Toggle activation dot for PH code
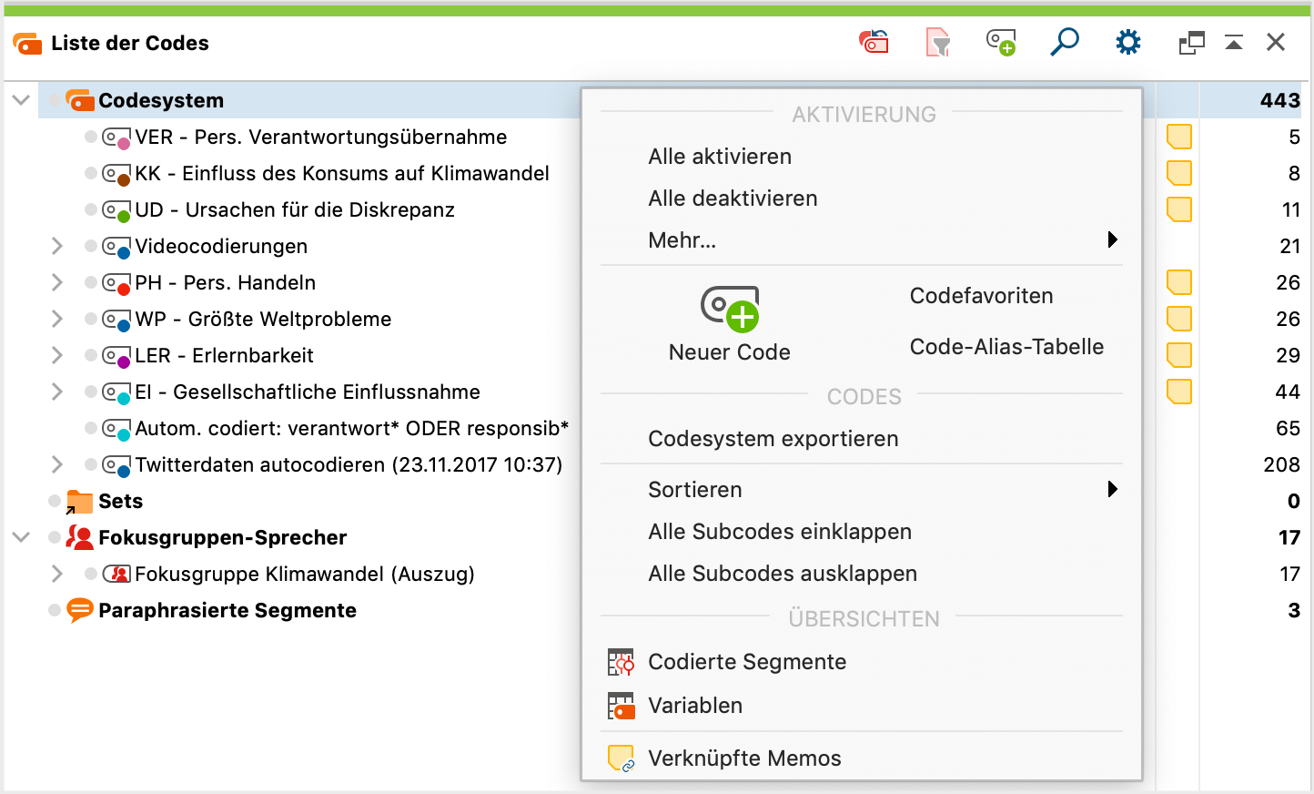The height and width of the screenshot is (794, 1314). pos(90,282)
